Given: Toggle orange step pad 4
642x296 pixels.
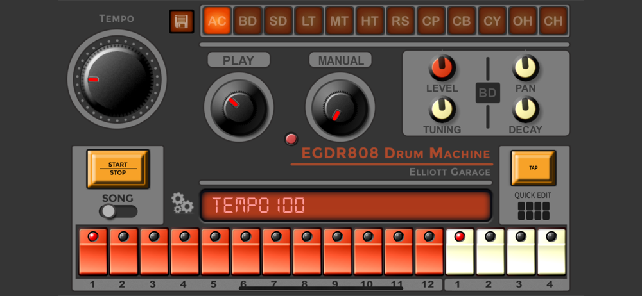Looking at the screenshot, I should tap(185, 252).
